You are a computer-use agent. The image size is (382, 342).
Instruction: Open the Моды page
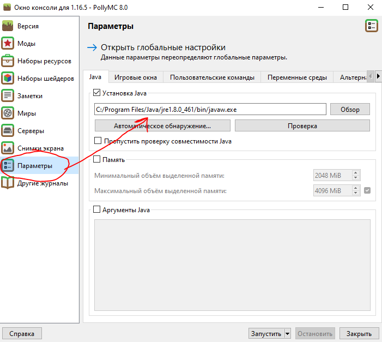(x=26, y=44)
